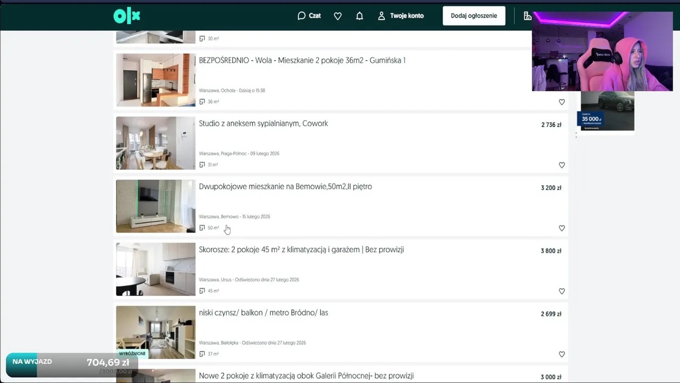Favorite the niski czynsz Bródno listing

(562, 354)
